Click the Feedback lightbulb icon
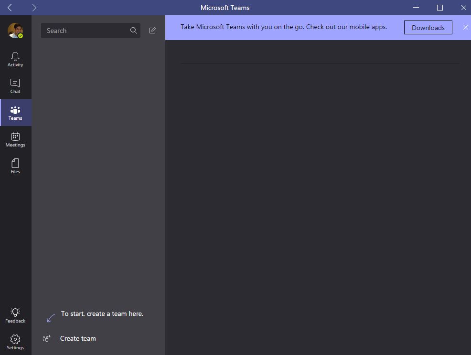This screenshot has width=471, height=355. 15,315
